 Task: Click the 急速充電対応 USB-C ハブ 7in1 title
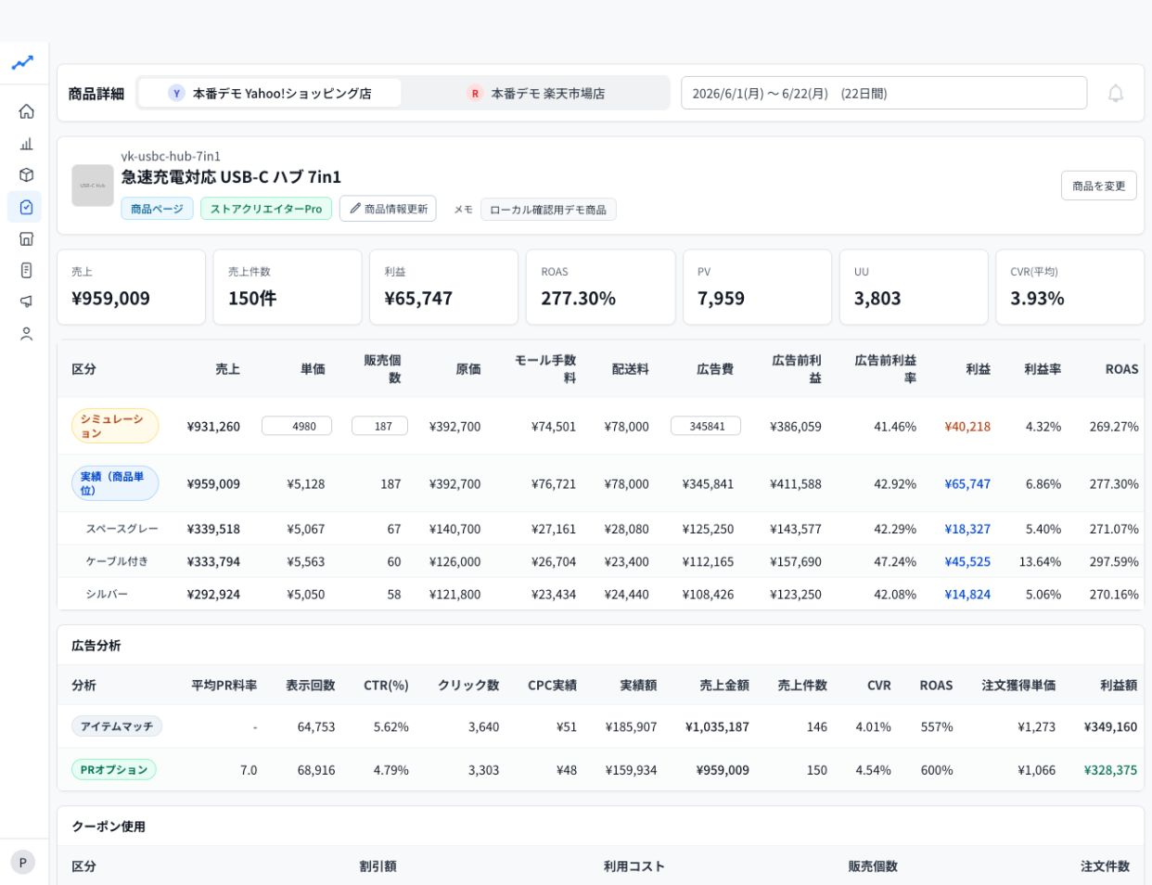[231, 176]
